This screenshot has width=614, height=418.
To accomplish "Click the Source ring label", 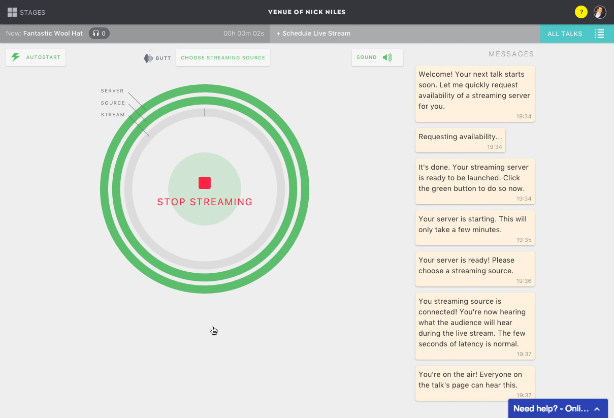I will tap(113, 103).
